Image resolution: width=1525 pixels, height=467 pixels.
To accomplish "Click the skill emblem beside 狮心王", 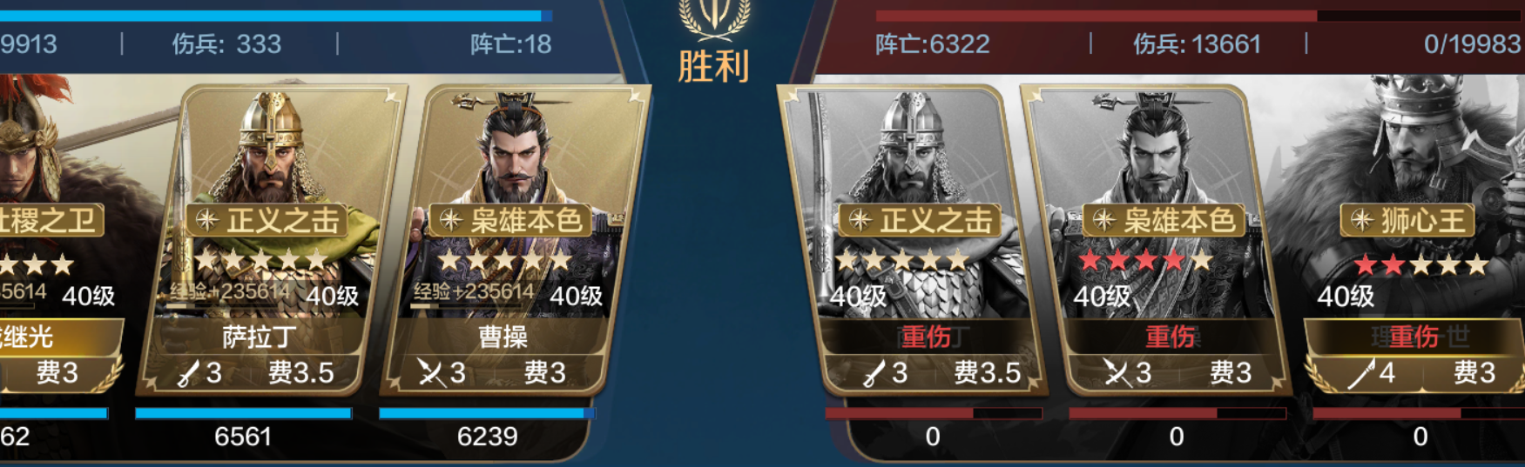I will (x=1362, y=221).
